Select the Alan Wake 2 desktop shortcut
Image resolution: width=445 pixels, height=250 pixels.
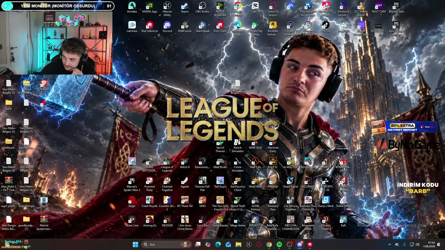[x=9, y=184]
